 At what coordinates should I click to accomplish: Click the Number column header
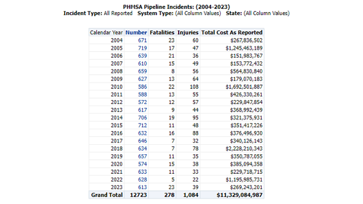[x=136, y=32]
